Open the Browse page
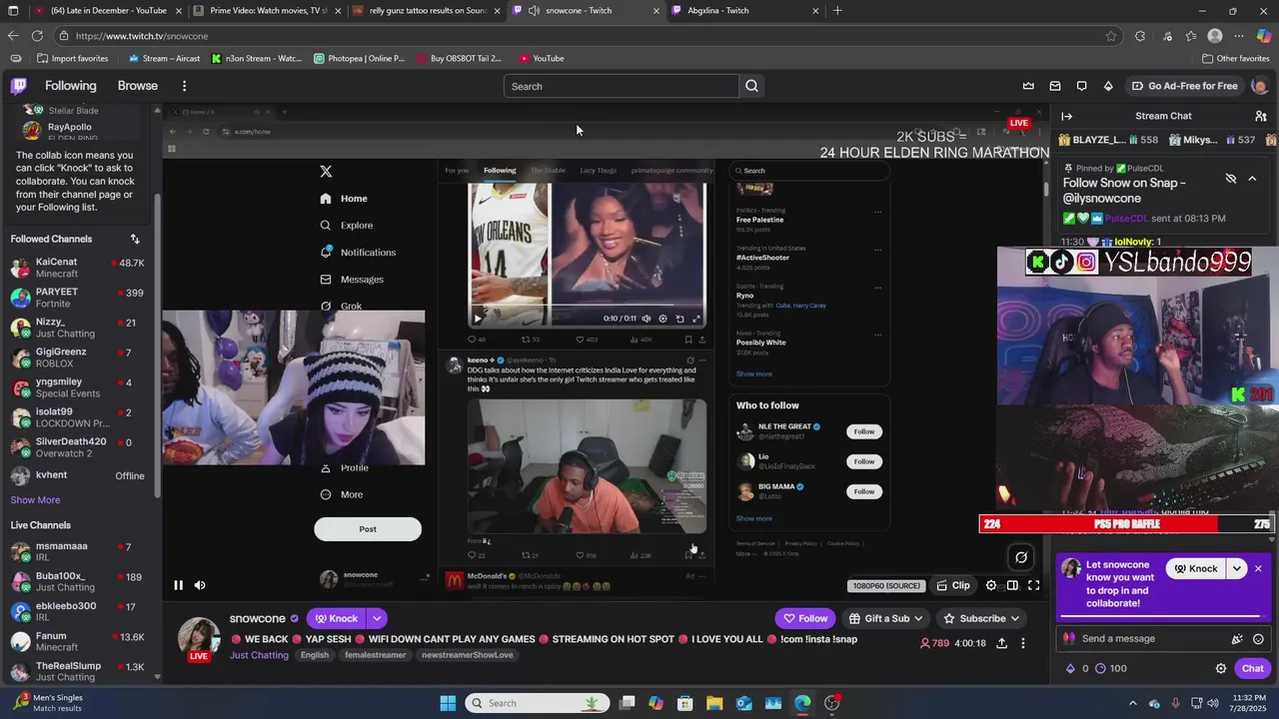 (x=138, y=86)
